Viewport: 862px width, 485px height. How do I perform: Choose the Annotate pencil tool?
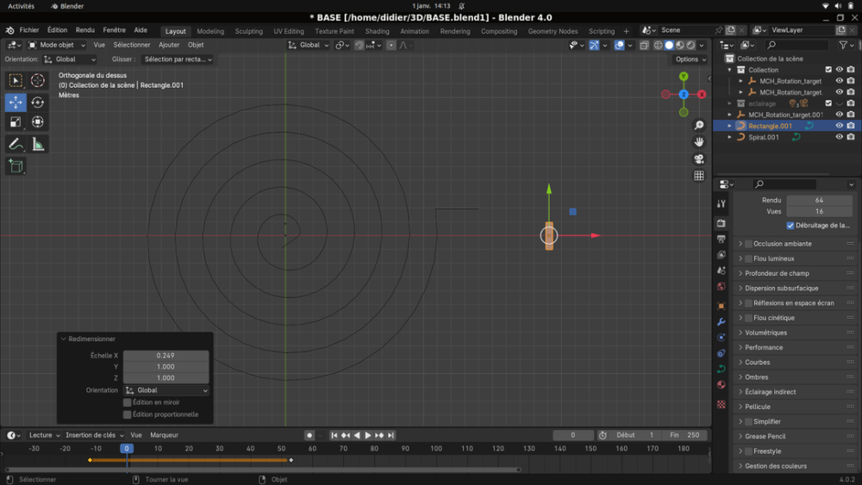(x=16, y=145)
